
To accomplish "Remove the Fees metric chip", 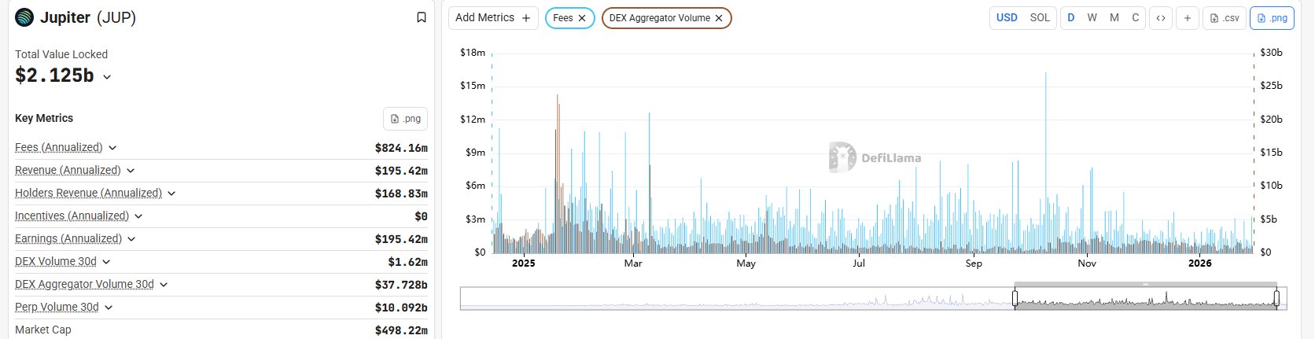I will (582, 18).
